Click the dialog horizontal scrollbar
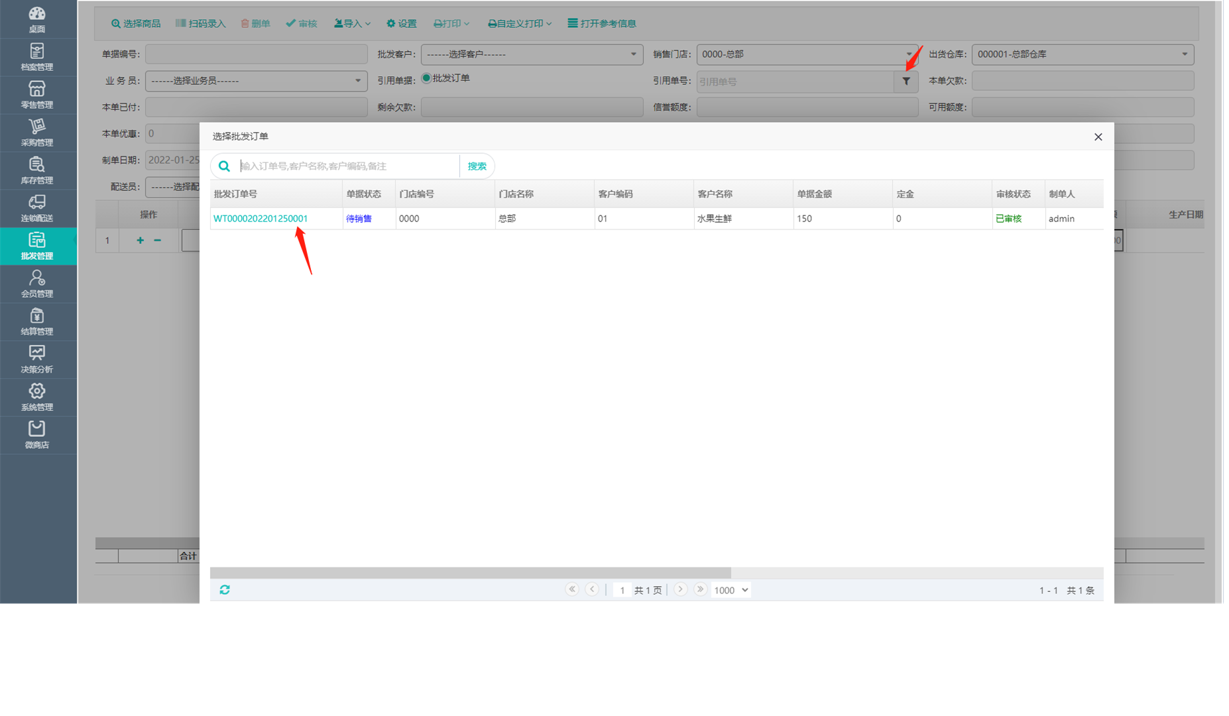1229x716 pixels. (x=471, y=573)
